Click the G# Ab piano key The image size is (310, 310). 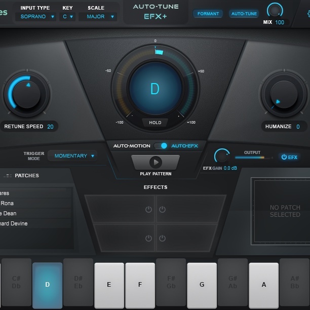232,282
